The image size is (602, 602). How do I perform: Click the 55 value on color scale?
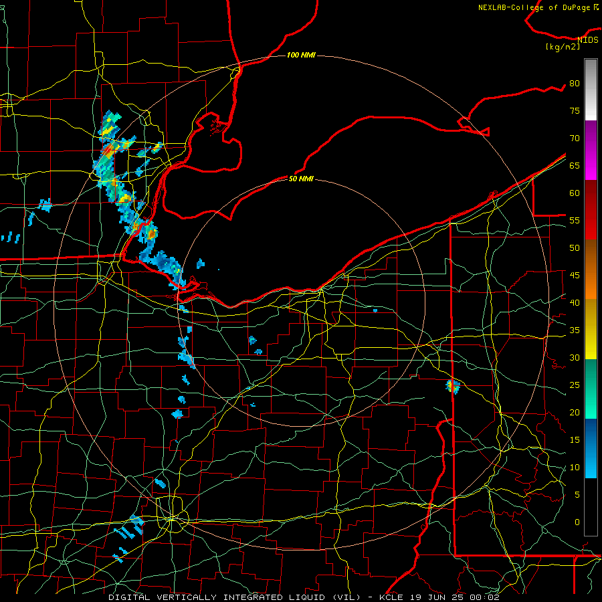click(x=575, y=220)
